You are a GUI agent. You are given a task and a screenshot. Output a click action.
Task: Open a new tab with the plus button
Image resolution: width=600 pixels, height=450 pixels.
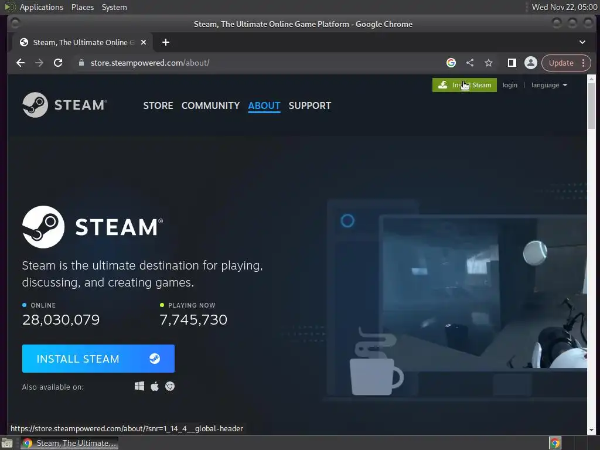point(166,42)
